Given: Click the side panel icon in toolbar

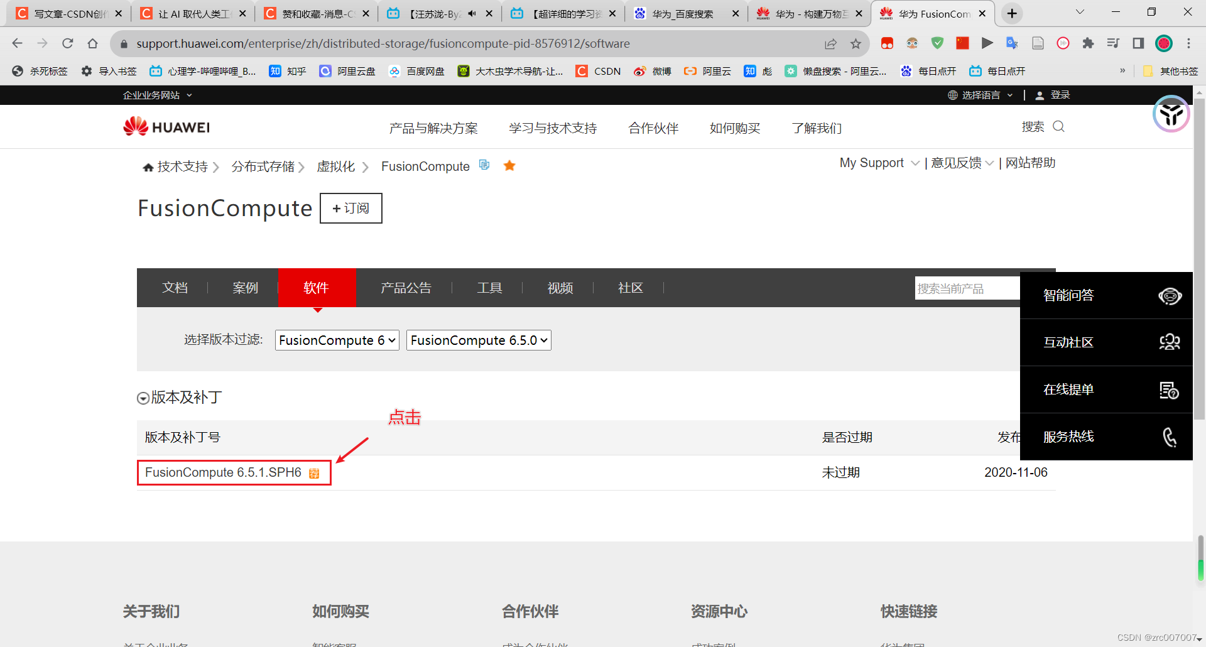Looking at the screenshot, I should point(1138,43).
